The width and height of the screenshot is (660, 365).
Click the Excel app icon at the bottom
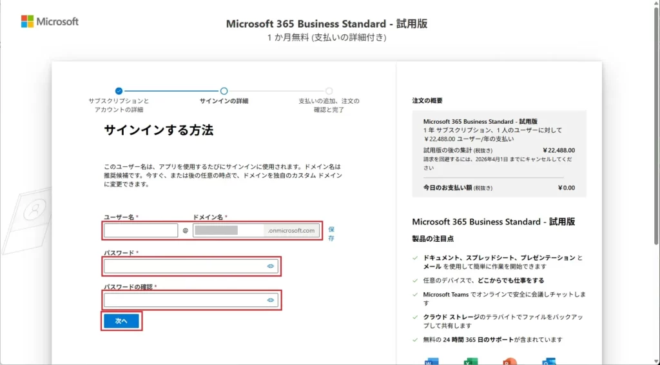tap(471, 361)
